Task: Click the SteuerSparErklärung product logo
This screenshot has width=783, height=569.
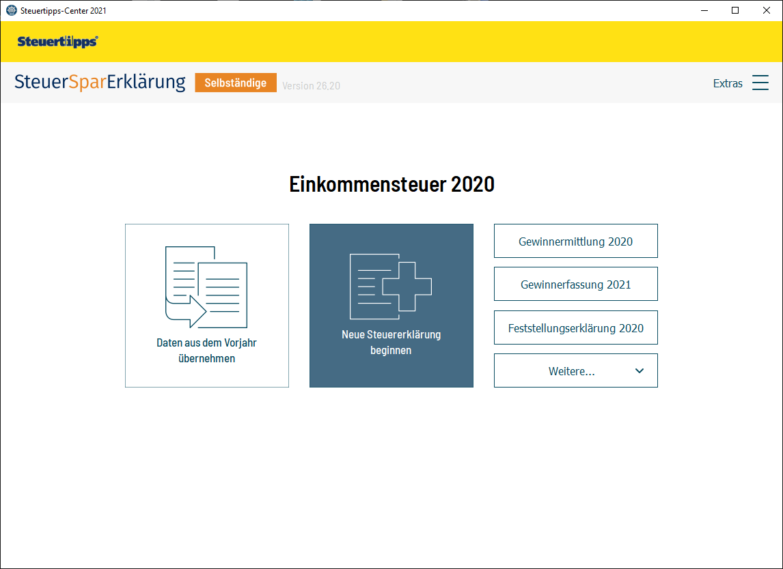Action: [x=100, y=83]
